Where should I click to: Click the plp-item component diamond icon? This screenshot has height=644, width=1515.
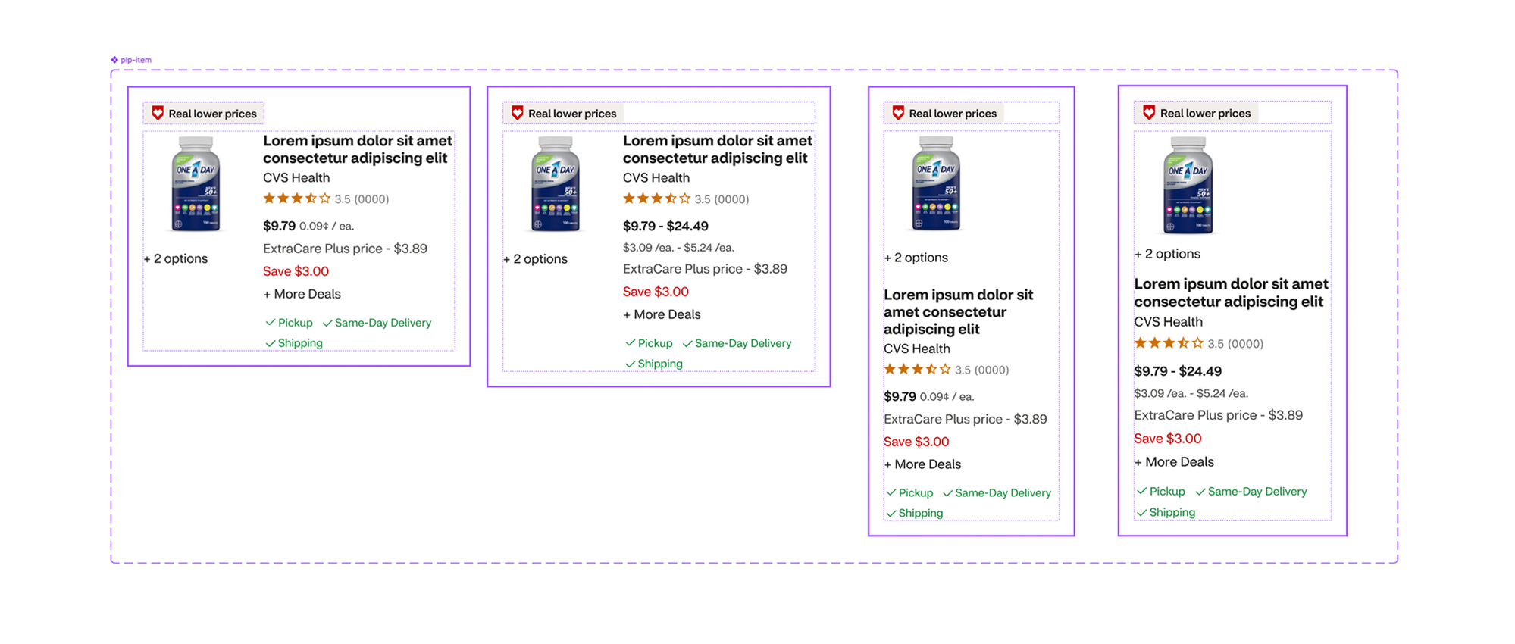click(x=114, y=60)
